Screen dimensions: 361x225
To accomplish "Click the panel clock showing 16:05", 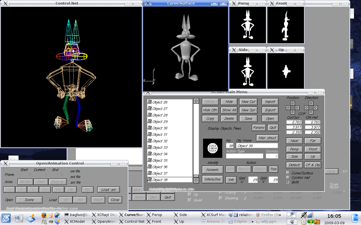I will 334,216.
